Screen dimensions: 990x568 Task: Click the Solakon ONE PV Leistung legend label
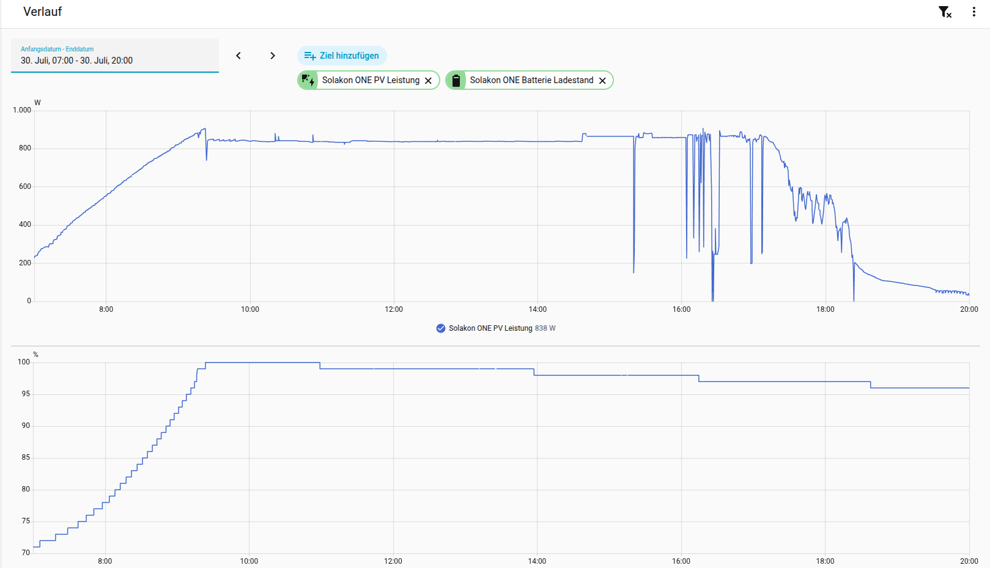490,328
